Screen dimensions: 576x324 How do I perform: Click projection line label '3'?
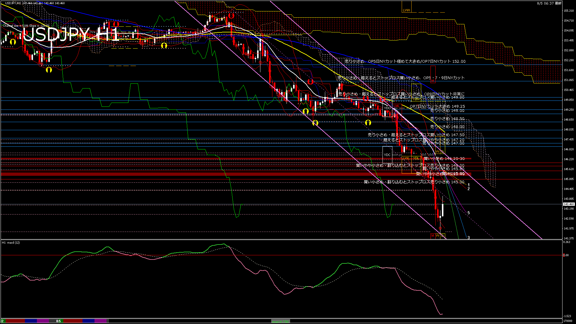coord(469,238)
